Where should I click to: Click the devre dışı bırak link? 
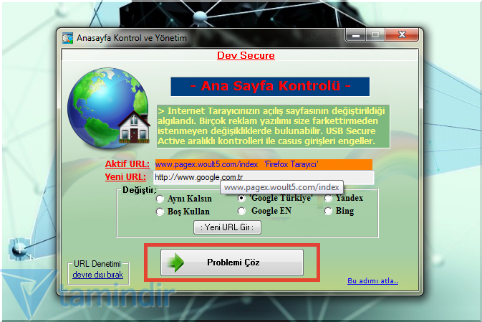tap(97, 275)
